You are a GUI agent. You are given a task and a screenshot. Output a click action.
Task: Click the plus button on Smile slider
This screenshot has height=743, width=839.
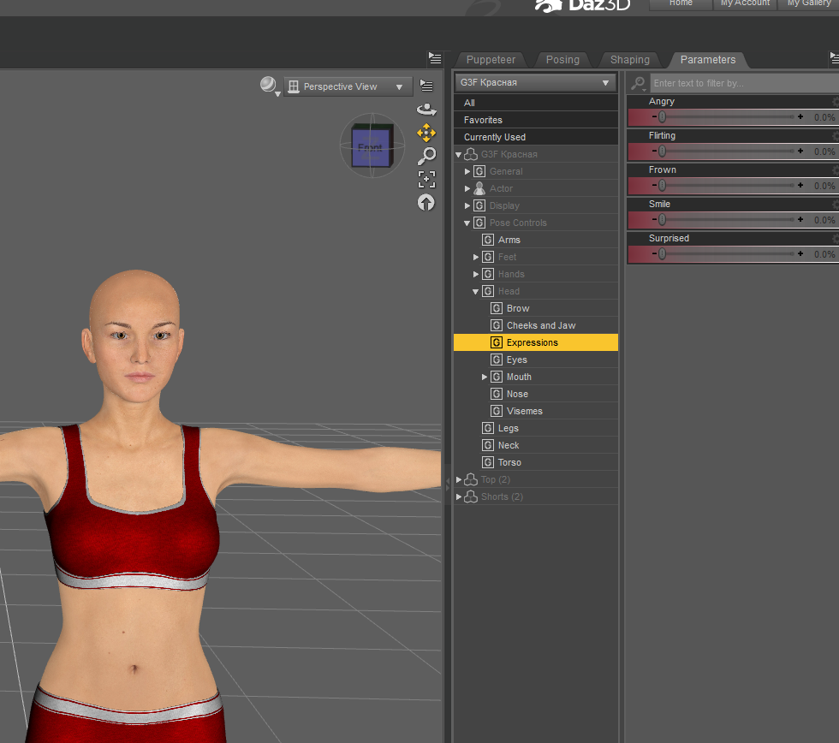(800, 219)
